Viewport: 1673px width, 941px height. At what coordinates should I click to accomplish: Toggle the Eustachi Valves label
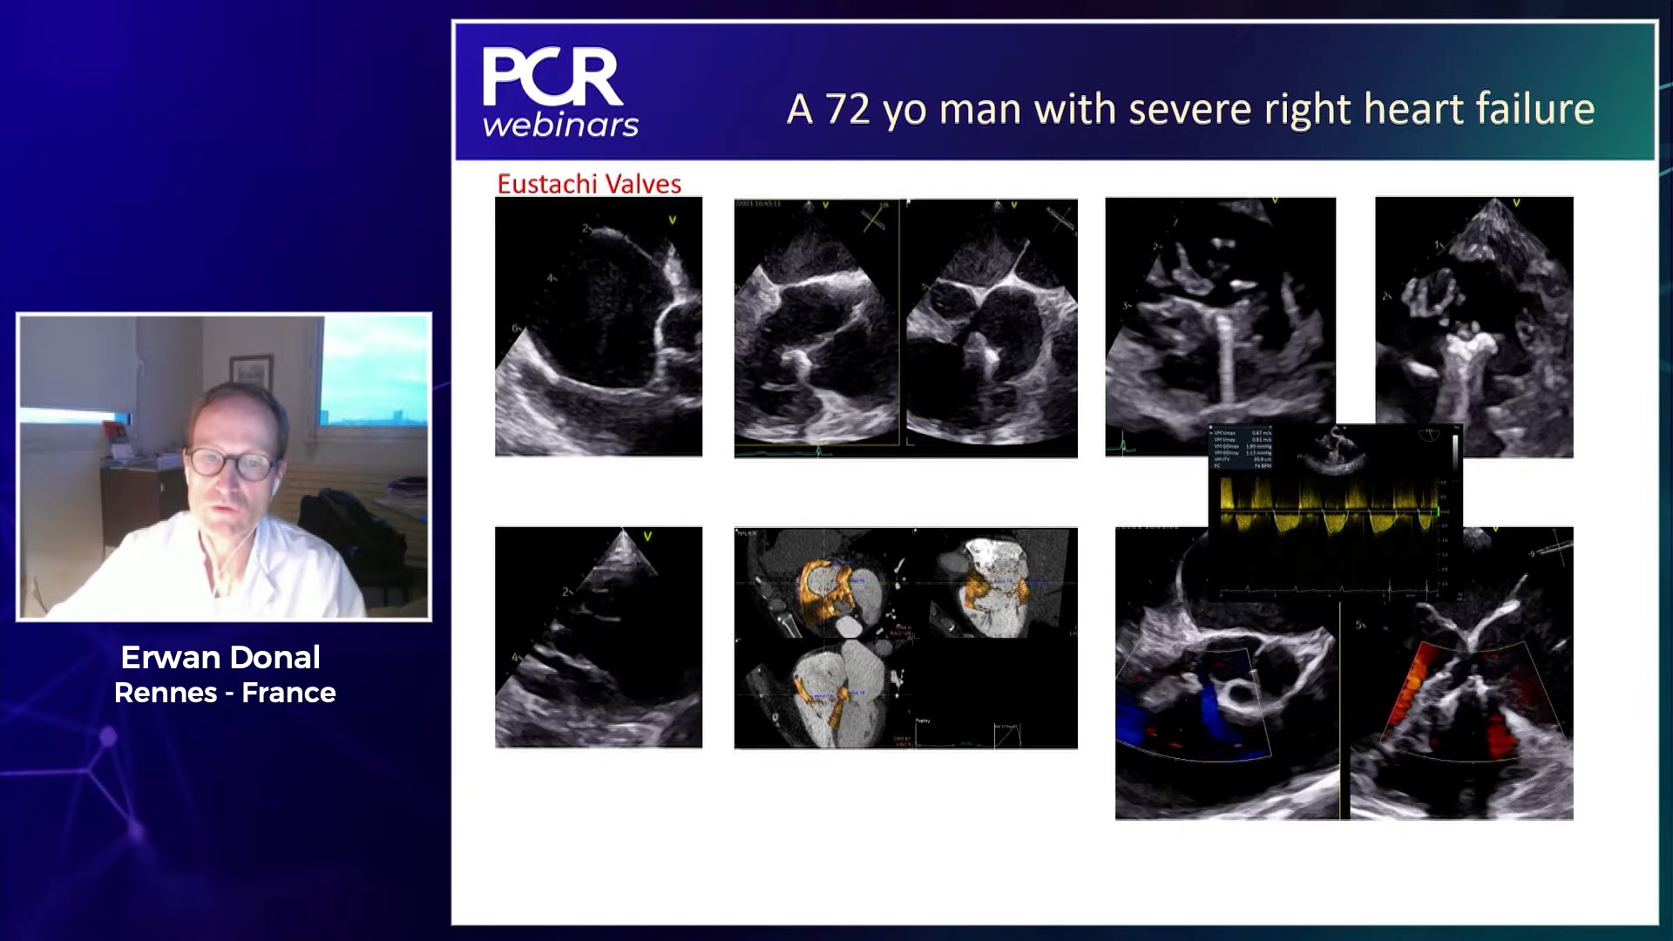pos(589,184)
